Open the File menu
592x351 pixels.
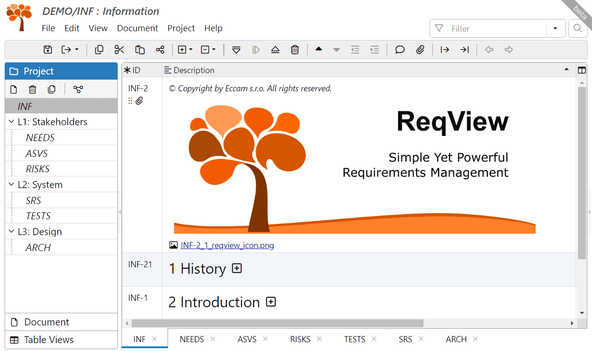(x=48, y=28)
